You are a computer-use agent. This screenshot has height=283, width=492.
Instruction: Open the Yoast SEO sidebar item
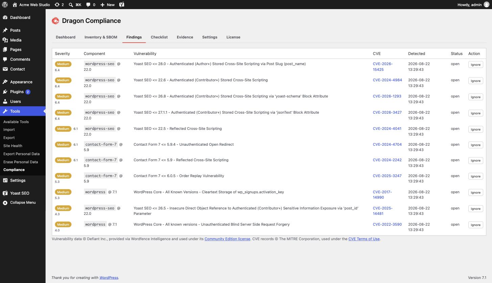[x=23, y=193]
